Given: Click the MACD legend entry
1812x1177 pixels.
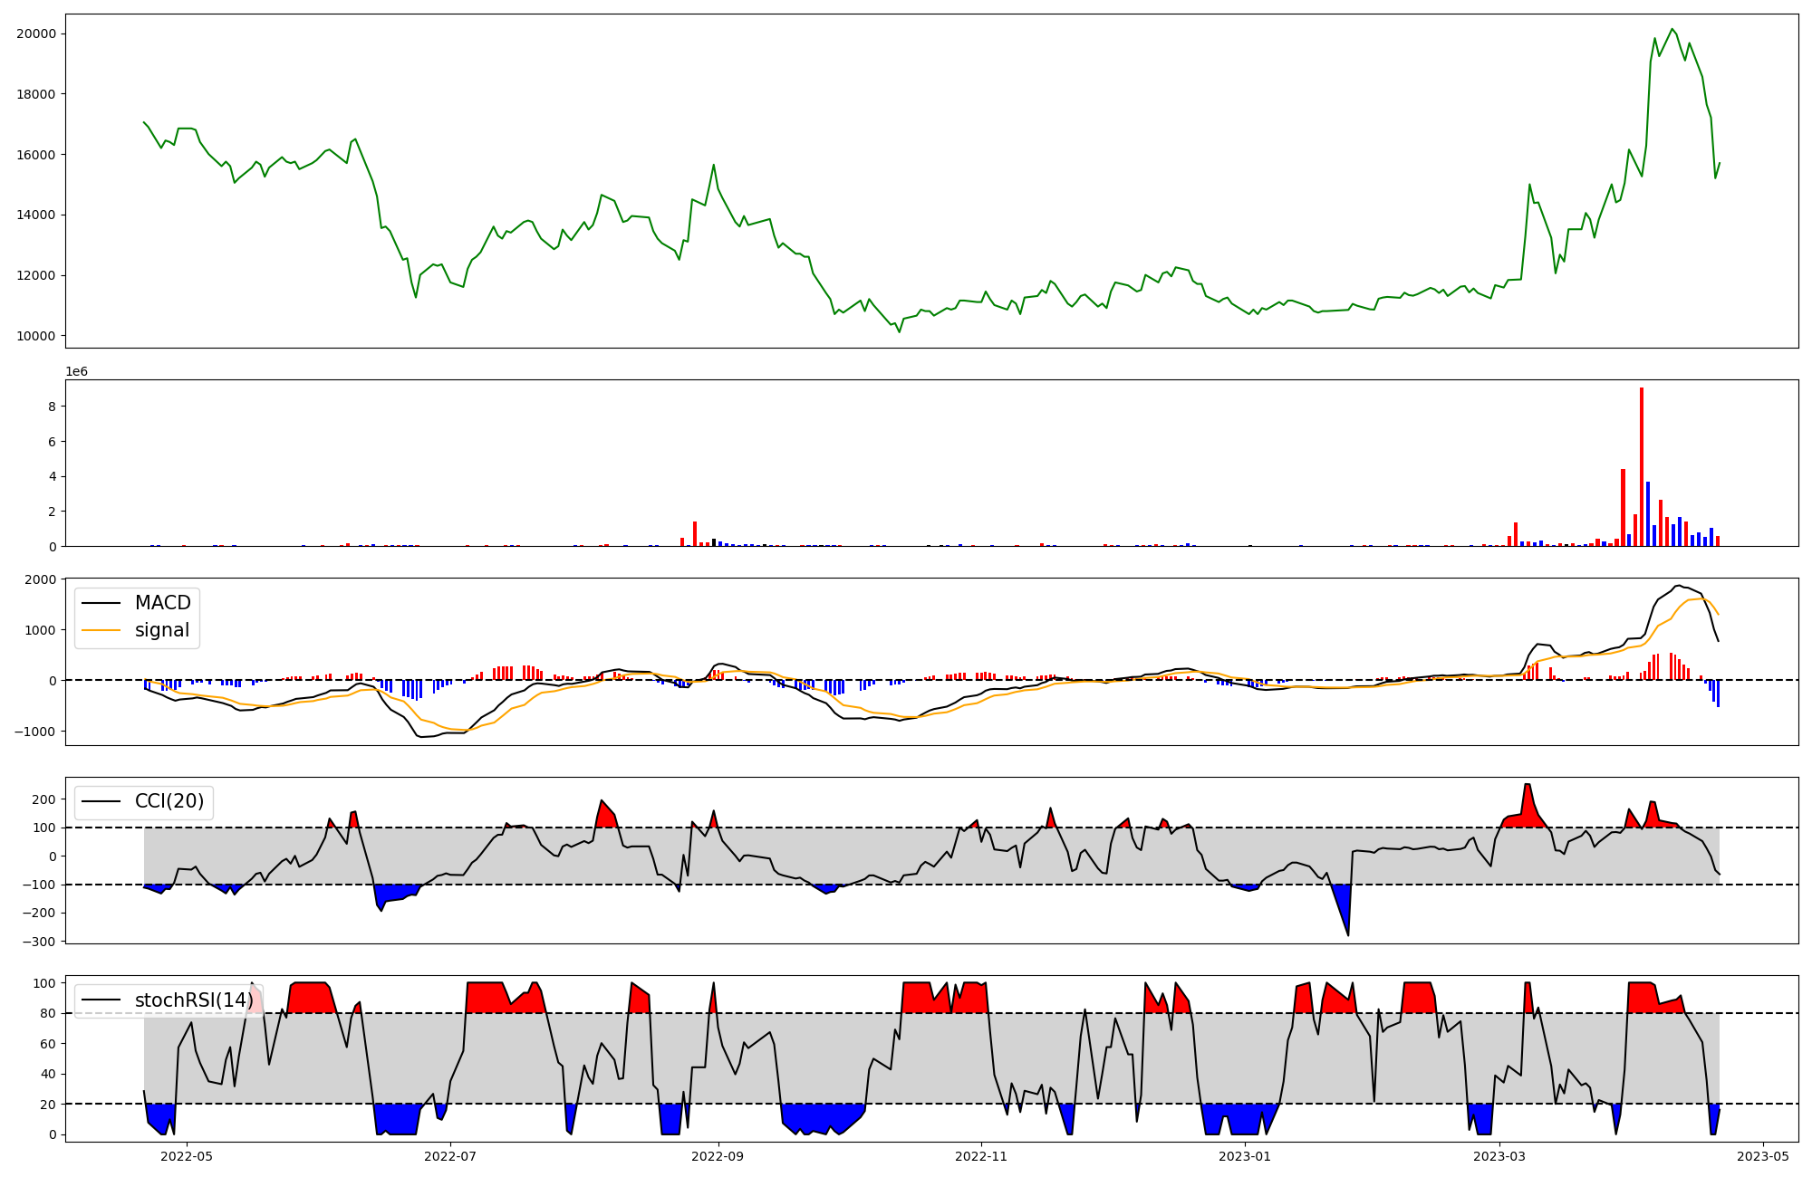Looking at the screenshot, I should (x=161, y=603).
